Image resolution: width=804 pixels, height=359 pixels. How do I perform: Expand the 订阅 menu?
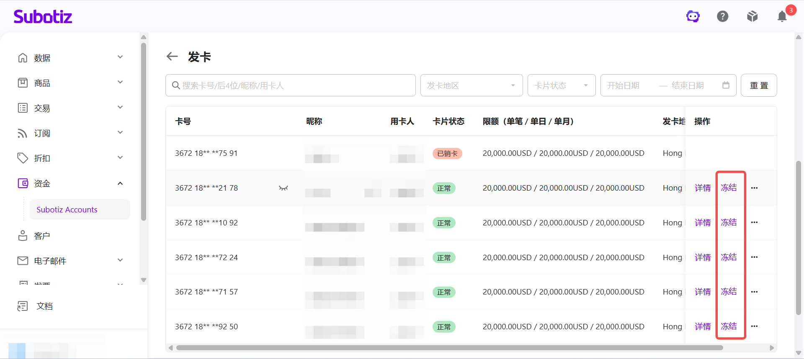120,132
